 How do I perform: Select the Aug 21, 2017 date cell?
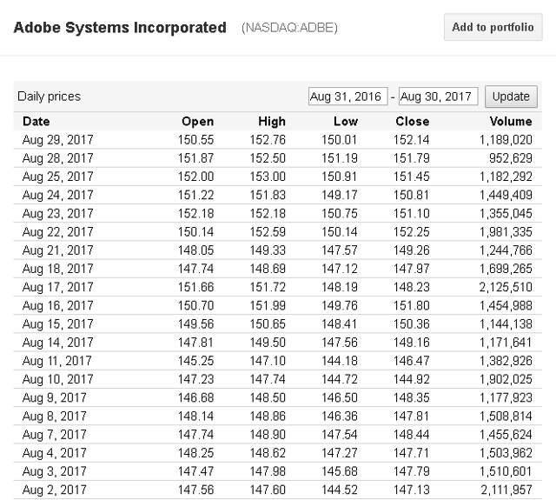tap(58, 250)
